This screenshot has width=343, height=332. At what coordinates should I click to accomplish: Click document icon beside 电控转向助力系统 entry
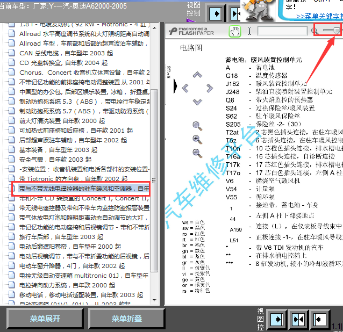tap(12, 285)
